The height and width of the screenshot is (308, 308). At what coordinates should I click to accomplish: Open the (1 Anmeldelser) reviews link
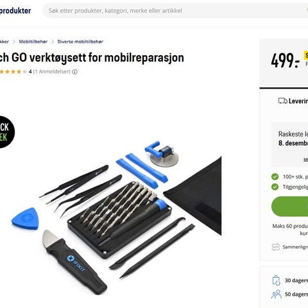pyautogui.click(x=52, y=72)
